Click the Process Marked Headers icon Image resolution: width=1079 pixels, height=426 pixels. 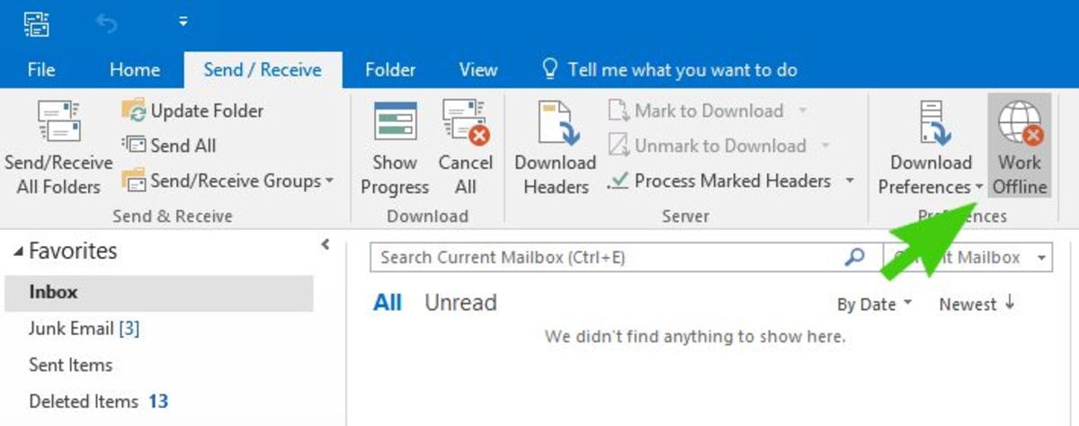point(618,181)
